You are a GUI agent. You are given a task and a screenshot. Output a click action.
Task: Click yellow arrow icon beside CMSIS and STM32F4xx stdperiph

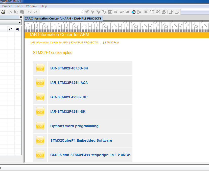coord(40,155)
